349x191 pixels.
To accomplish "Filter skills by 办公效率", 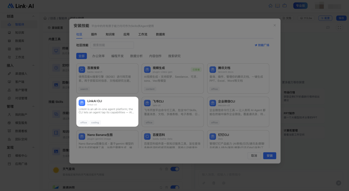I will (x=98, y=56).
